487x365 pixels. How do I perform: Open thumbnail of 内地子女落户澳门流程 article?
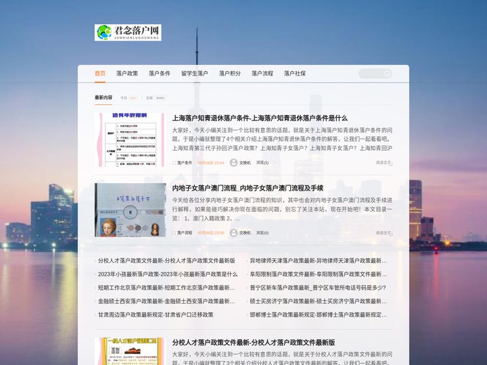pos(131,210)
